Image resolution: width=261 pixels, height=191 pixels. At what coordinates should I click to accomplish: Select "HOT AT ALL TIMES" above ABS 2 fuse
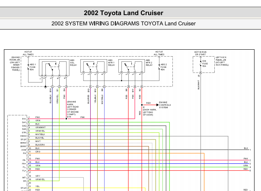tap(159, 53)
